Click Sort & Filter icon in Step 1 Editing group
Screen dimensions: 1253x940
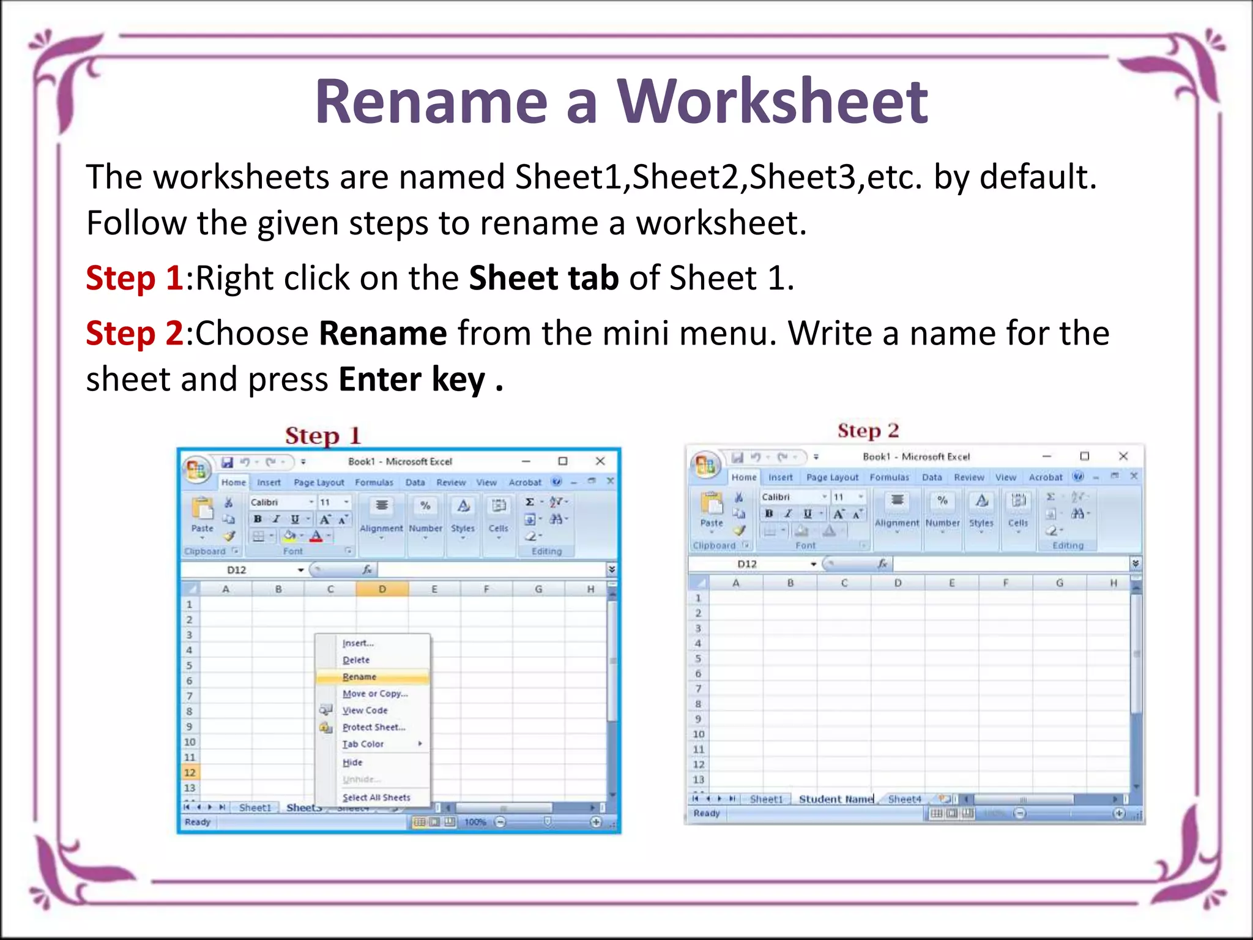556,502
